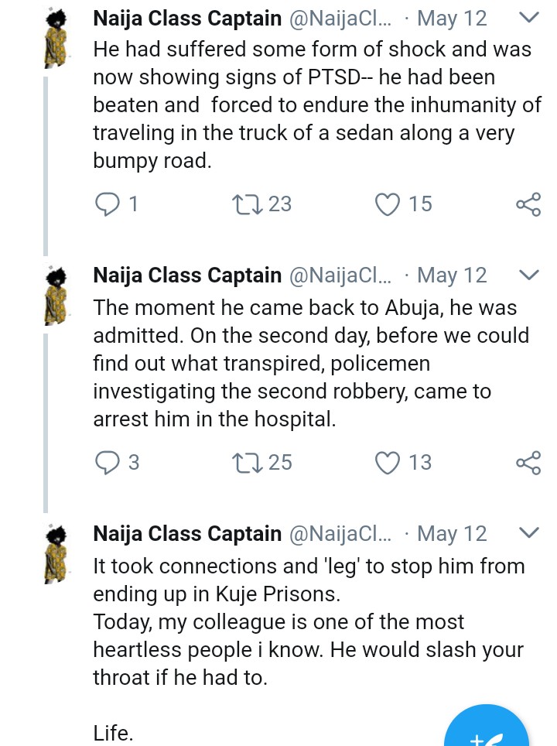Share the tweet about policemen arresting him
Image resolution: width=557 pixels, height=746 pixels.
click(528, 463)
